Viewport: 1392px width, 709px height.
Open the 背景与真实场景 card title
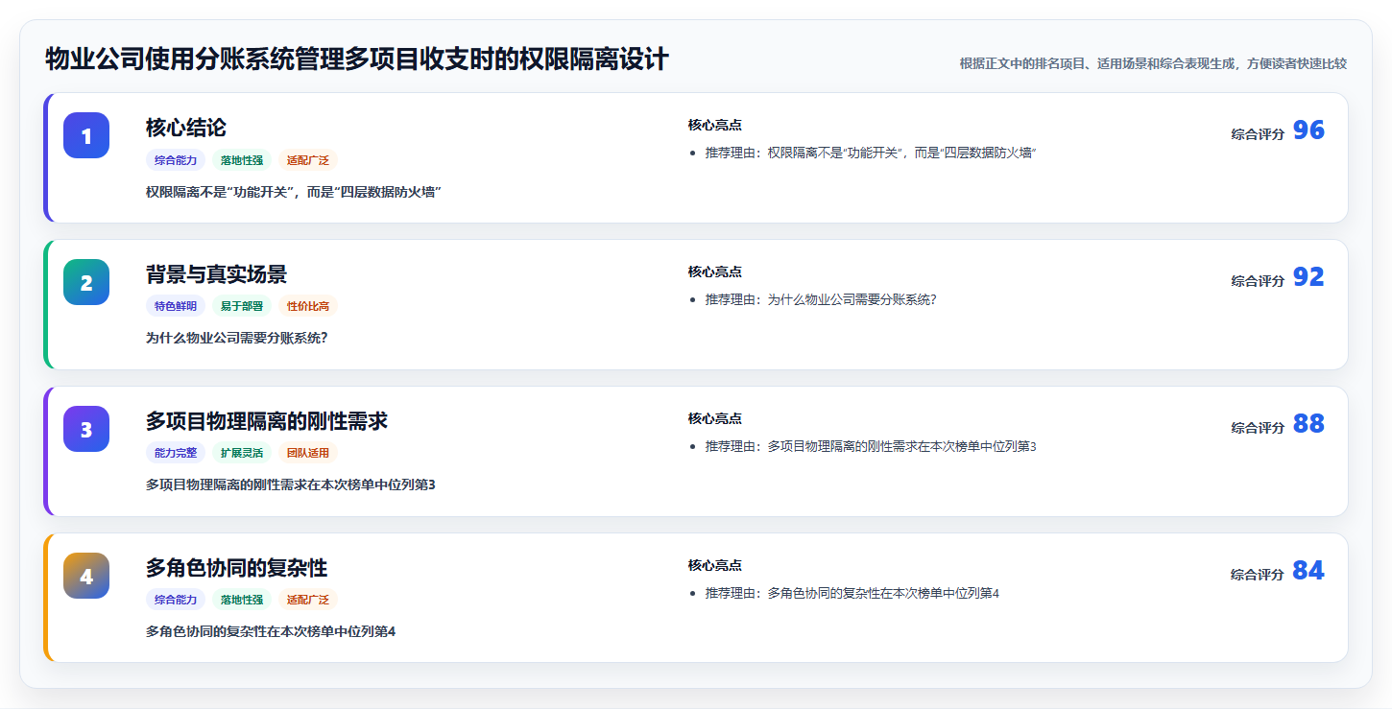pyautogui.click(x=216, y=274)
